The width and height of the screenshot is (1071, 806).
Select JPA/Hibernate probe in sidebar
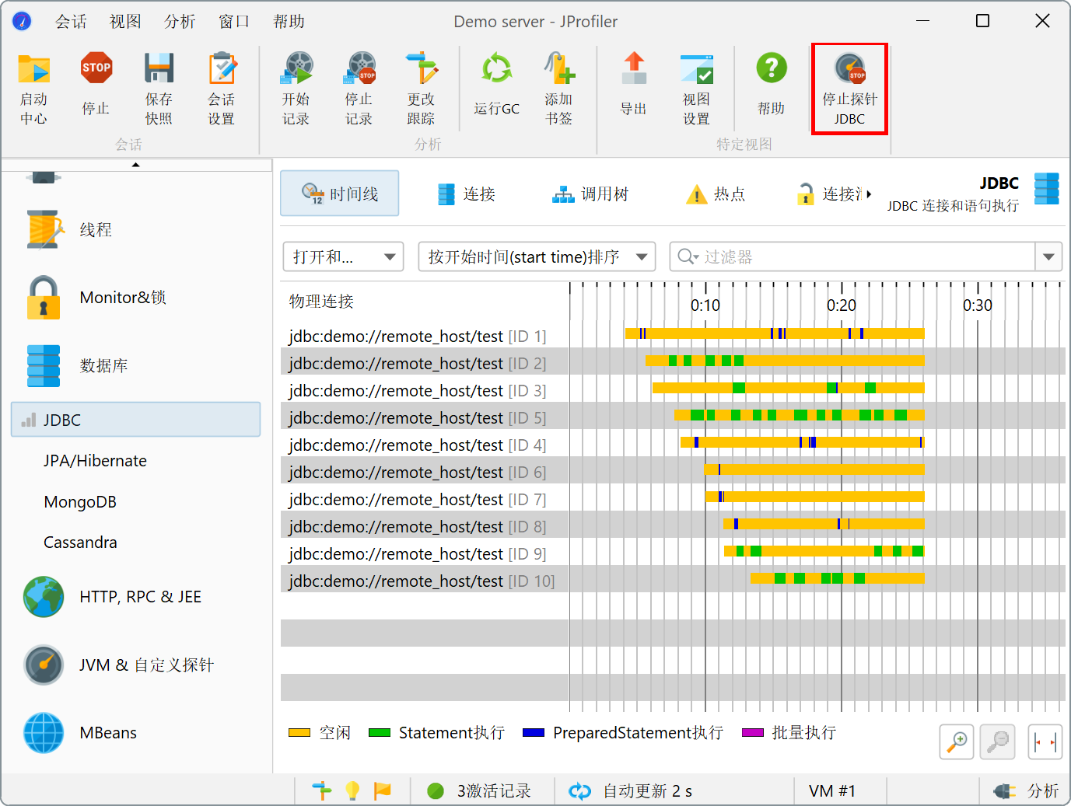[x=95, y=461]
